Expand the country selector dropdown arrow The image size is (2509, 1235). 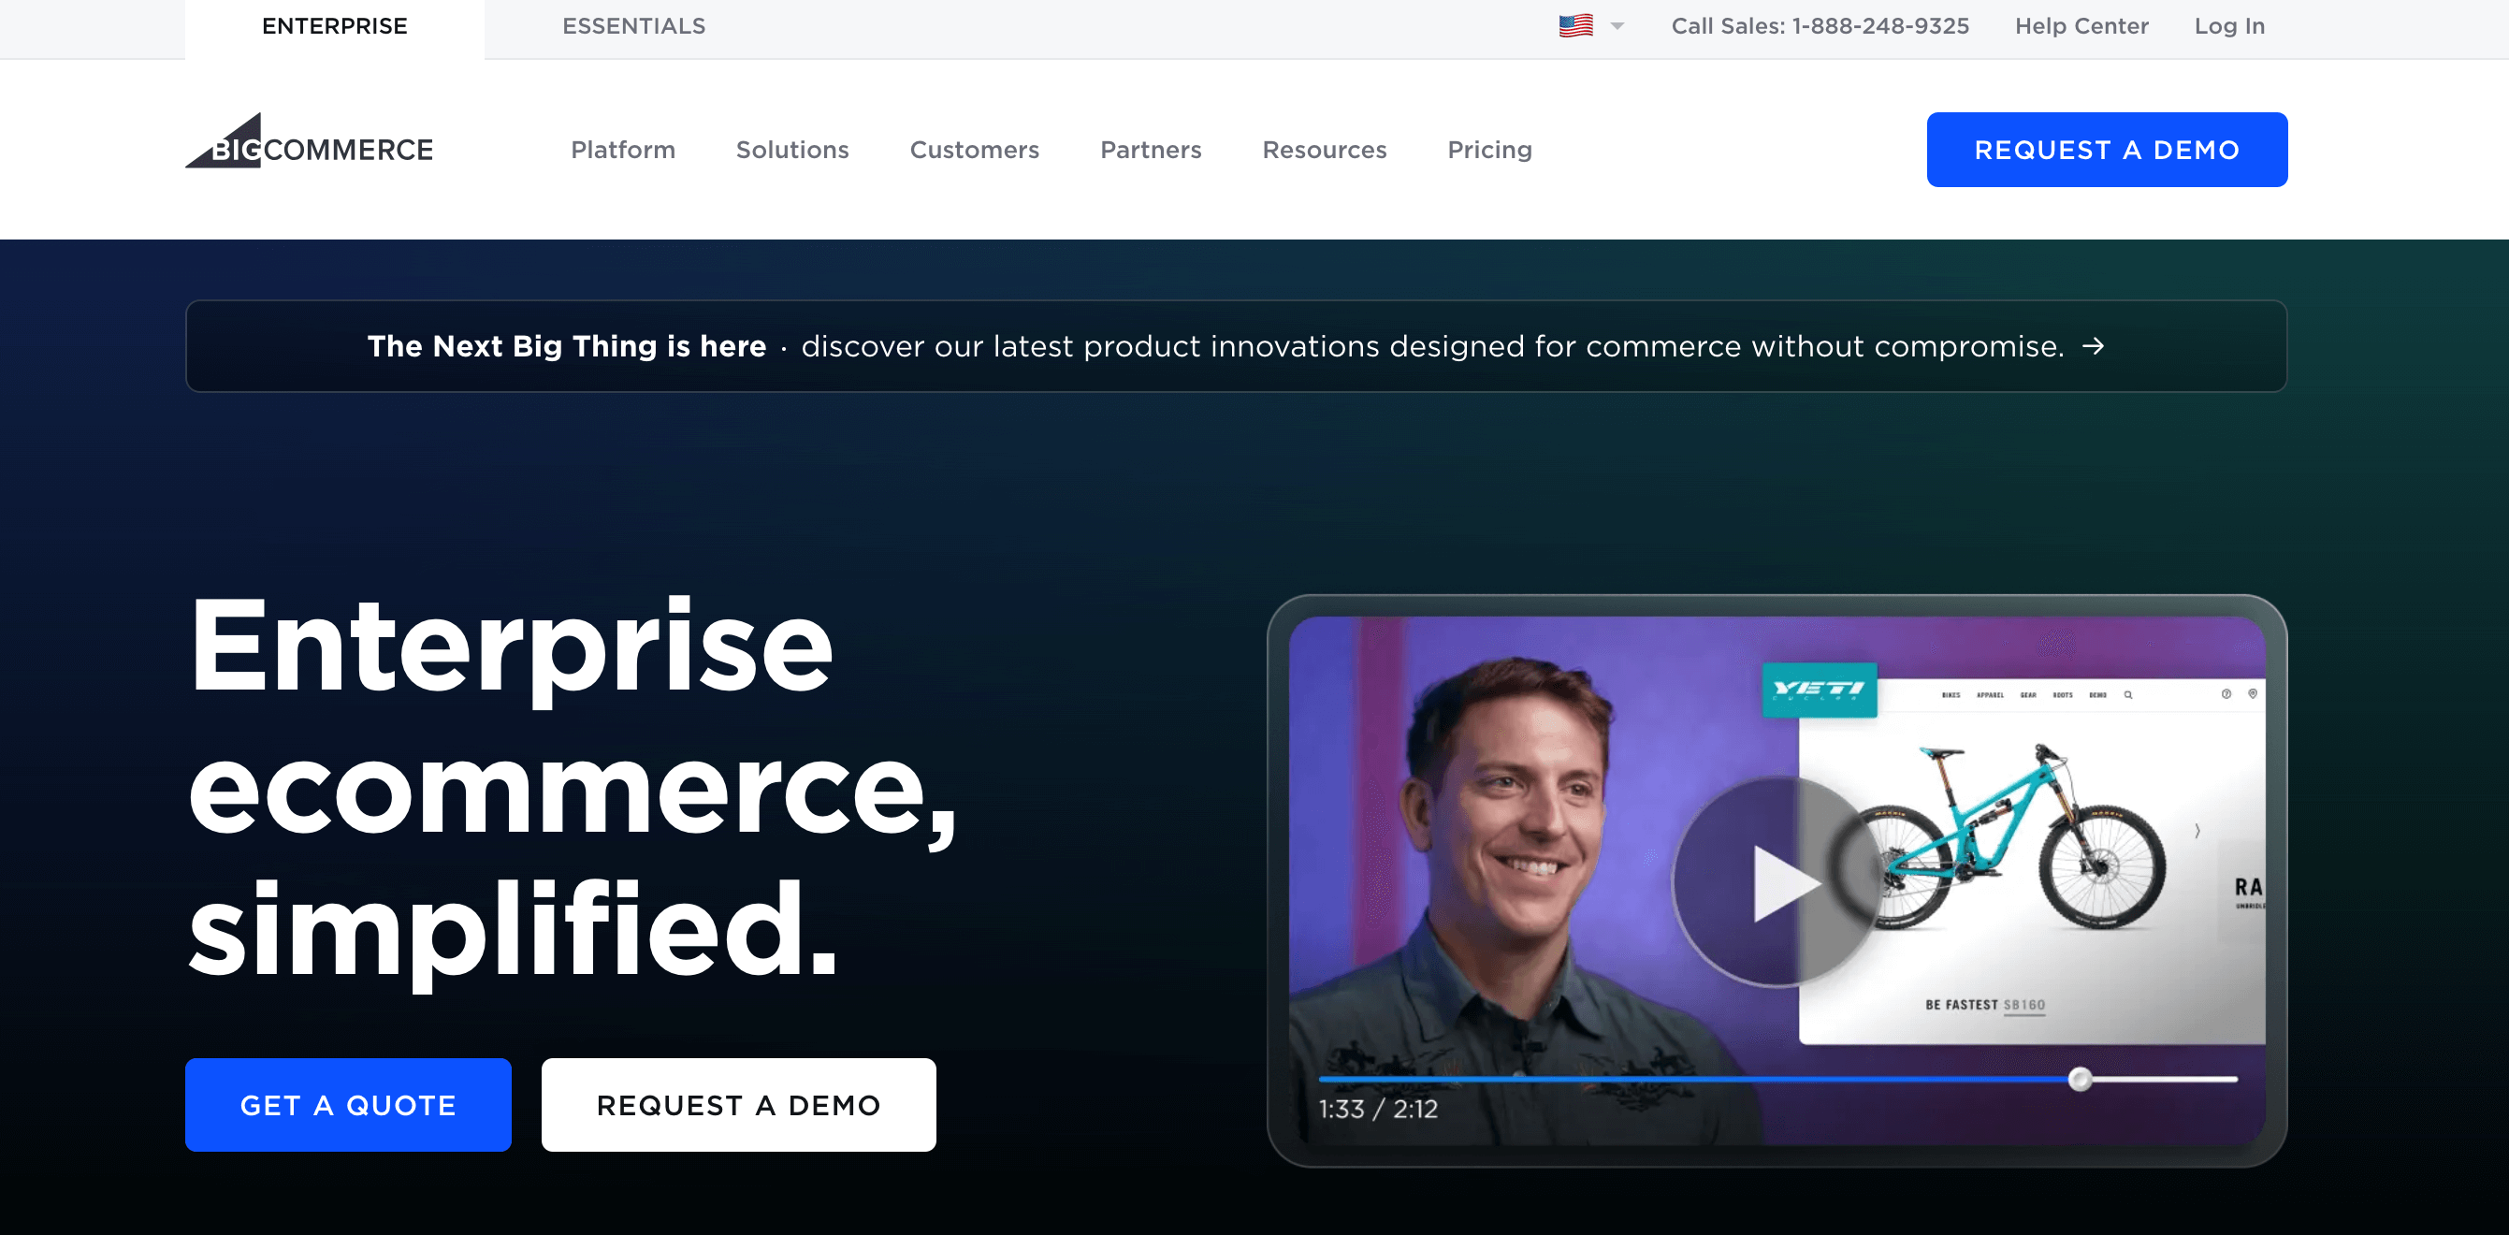coord(1617,26)
